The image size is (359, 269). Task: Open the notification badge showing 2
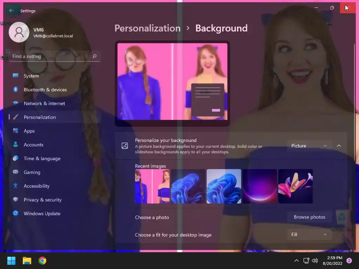click(x=349, y=261)
